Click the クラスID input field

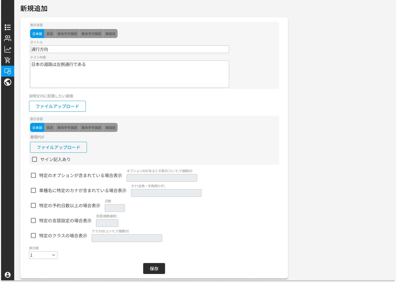pos(127,238)
